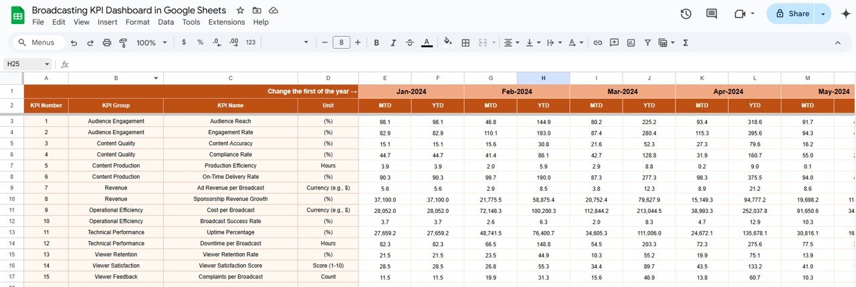Click the font size field showing 8
Viewport: 856px width, 287px height.
tap(341, 43)
